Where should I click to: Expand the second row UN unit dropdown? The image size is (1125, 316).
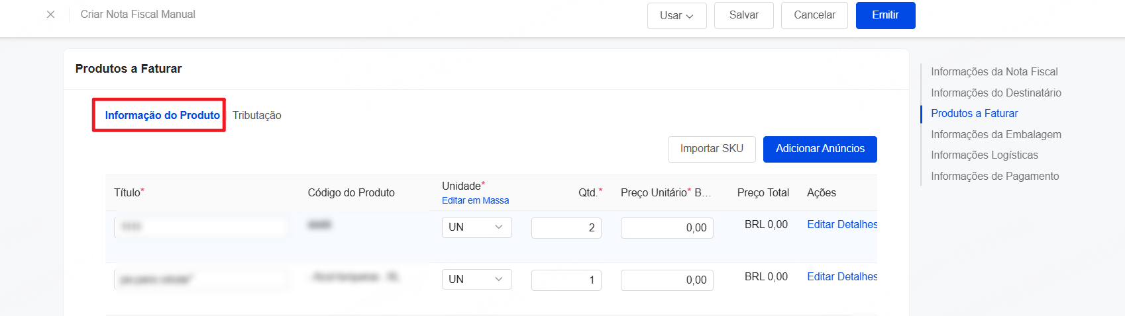point(477,280)
